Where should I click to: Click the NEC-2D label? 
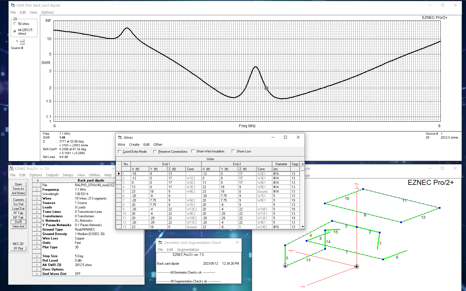coord(18,244)
